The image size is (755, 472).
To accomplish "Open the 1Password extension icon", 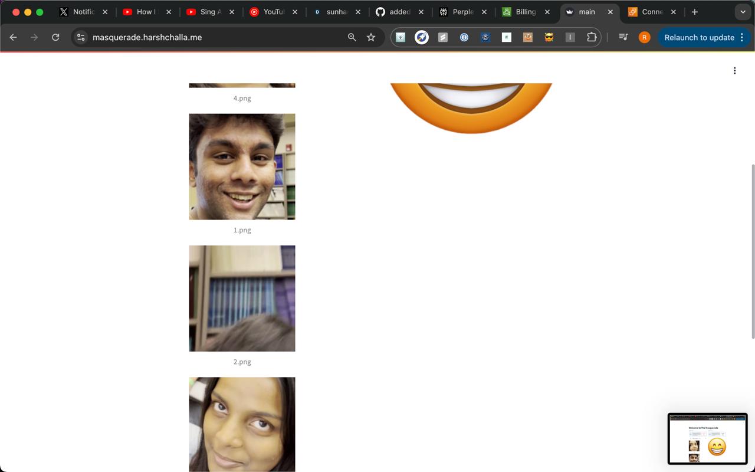I will coord(464,37).
